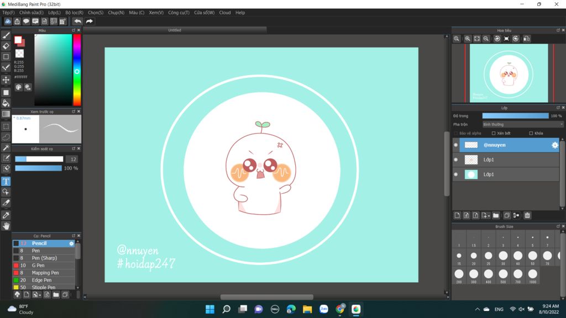Viewport: 566px width, 318px height.
Task: Select the Bucket fill tool
Action: click(6, 103)
